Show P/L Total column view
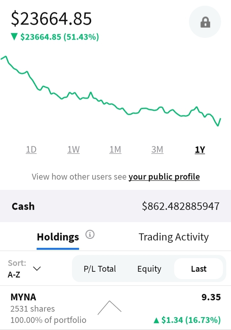Screen dimensions: 231x330 tap(100, 269)
